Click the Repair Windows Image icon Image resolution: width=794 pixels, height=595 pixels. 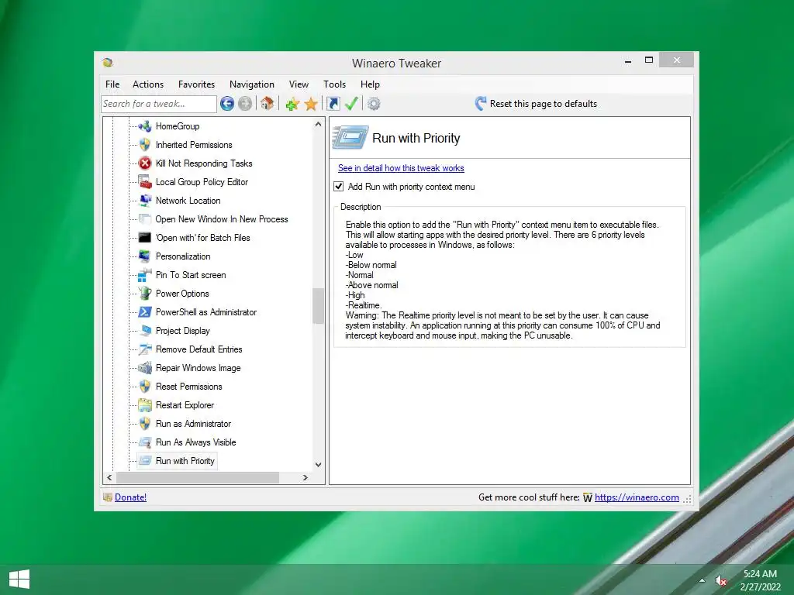pyautogui.click(x=145, y=368)
